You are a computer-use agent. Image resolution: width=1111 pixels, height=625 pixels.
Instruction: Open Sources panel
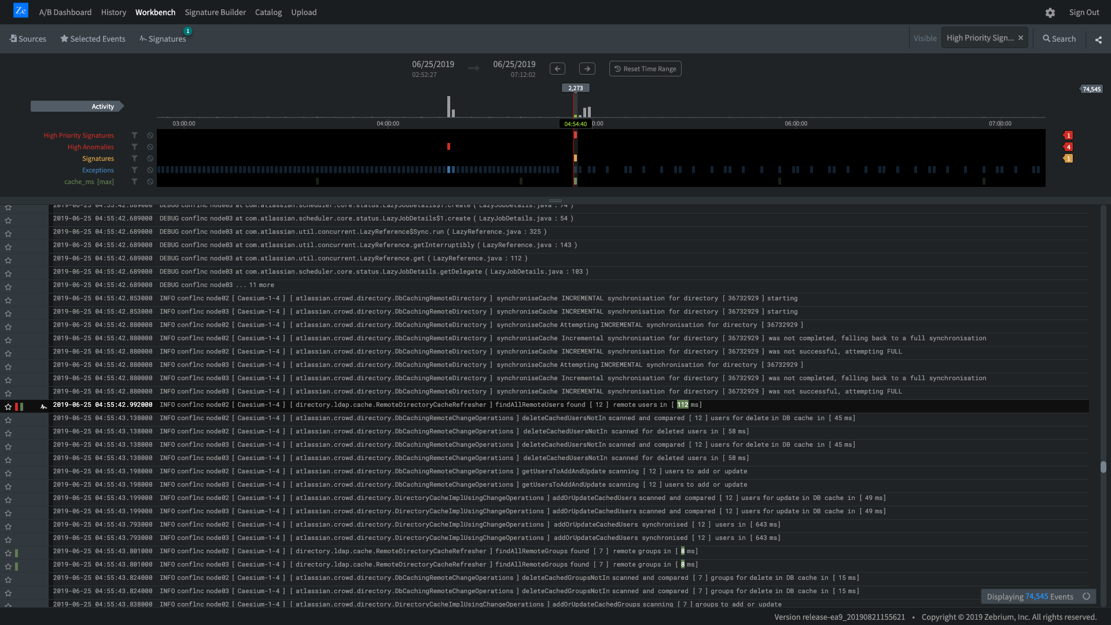pos(28,39)
